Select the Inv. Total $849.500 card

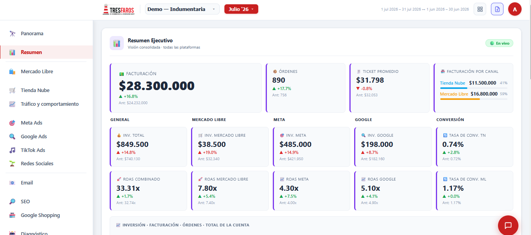(x=149, y=147)
